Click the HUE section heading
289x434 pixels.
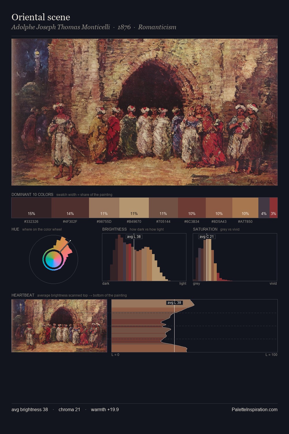point(15,229)
